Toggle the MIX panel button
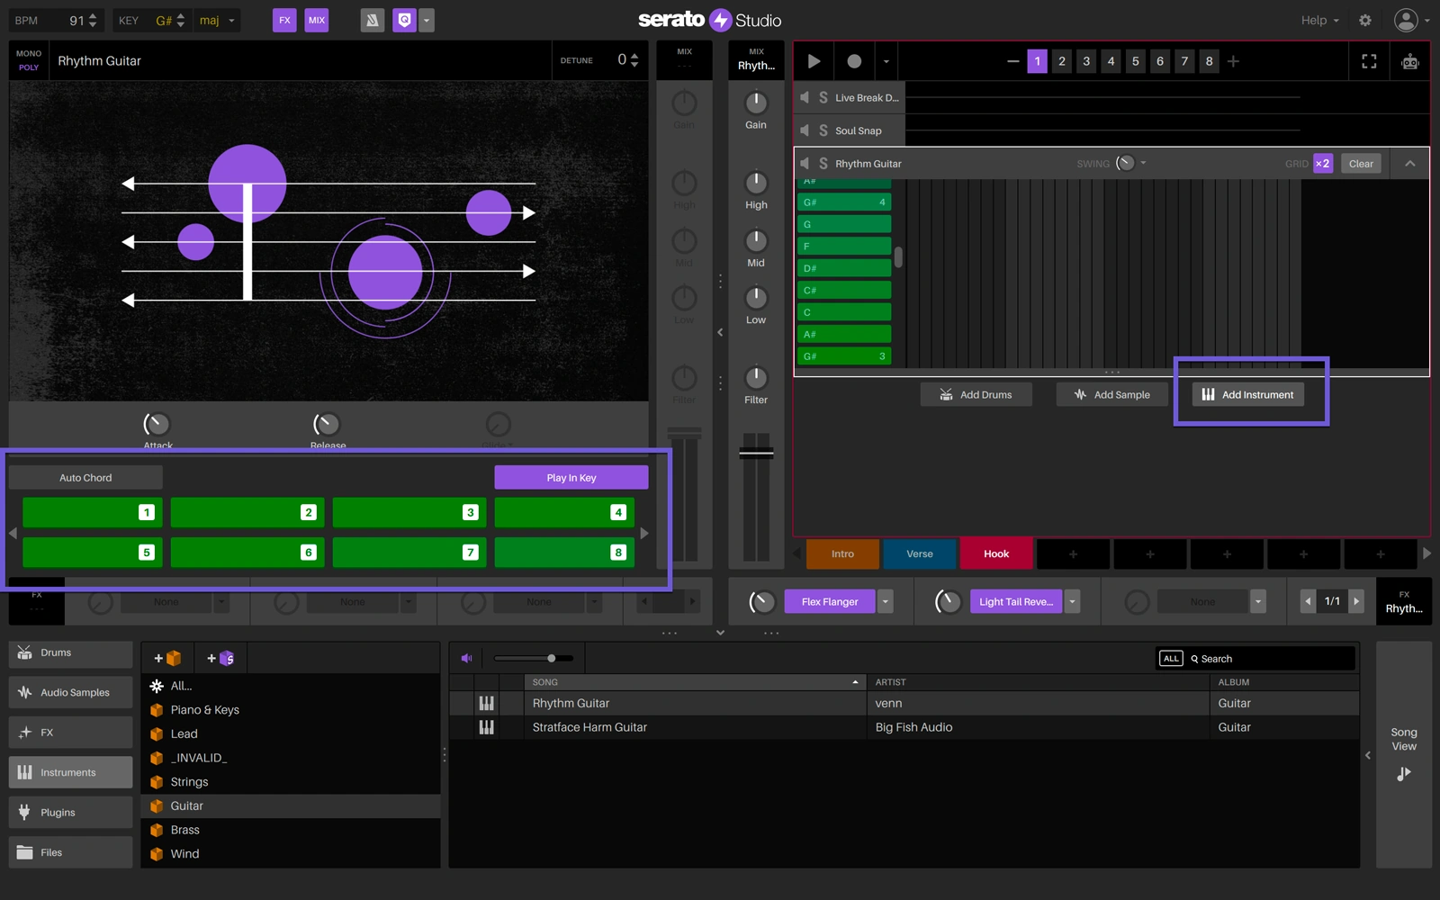The height and width of the screenshot is (900, 1440). (x=317, y=20)
